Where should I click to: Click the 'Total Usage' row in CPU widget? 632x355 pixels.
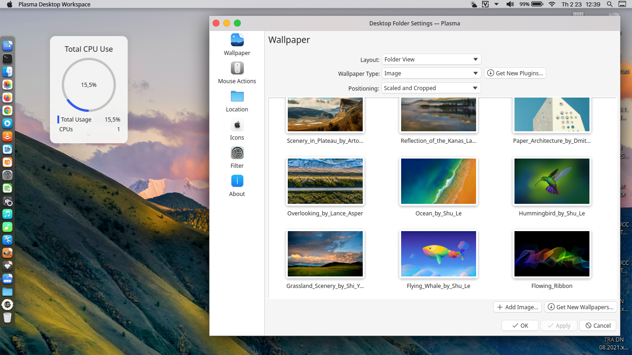tap(89, 119)
